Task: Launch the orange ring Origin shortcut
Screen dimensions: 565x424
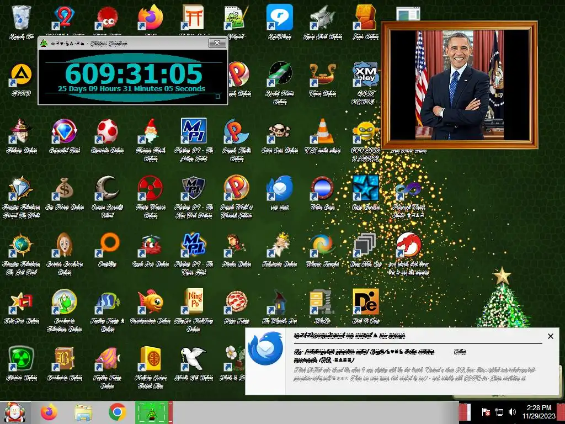Action: (x=108, y=245)
